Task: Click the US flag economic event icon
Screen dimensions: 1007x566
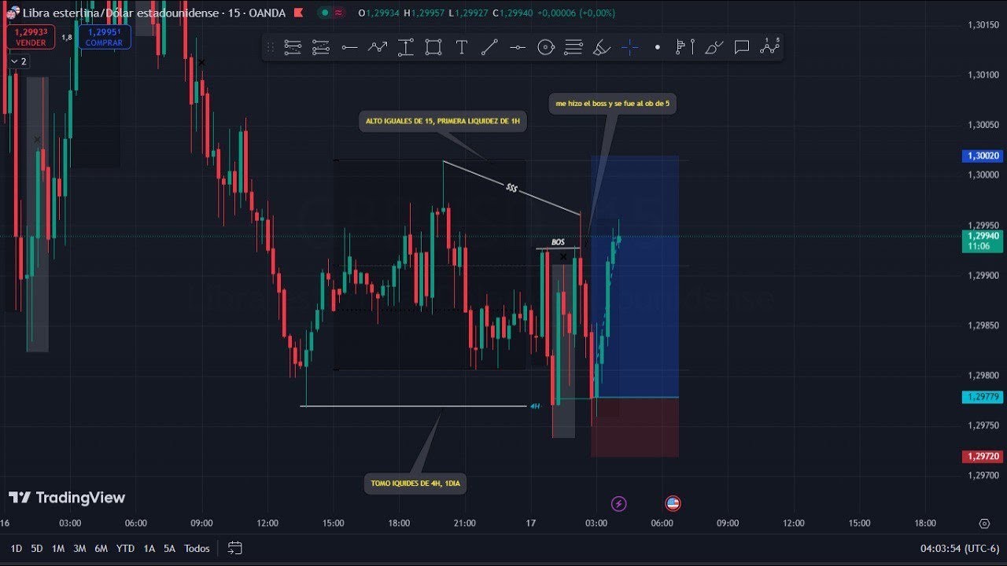Action: click(x=673, y=503)
